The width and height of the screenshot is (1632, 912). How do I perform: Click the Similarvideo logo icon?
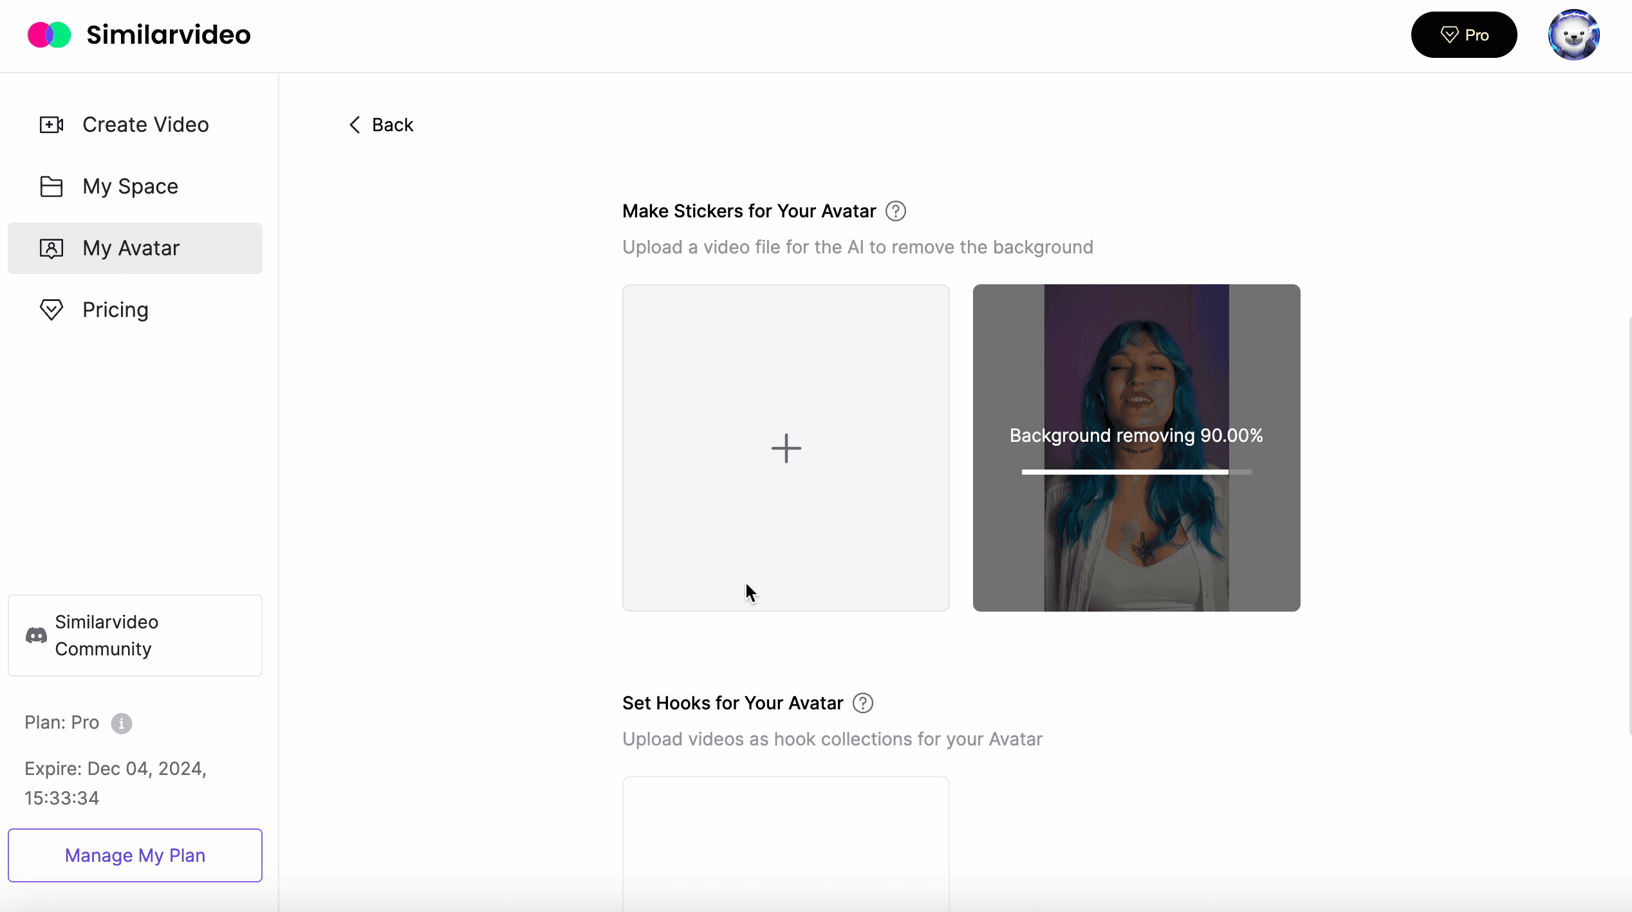(49, 35)
